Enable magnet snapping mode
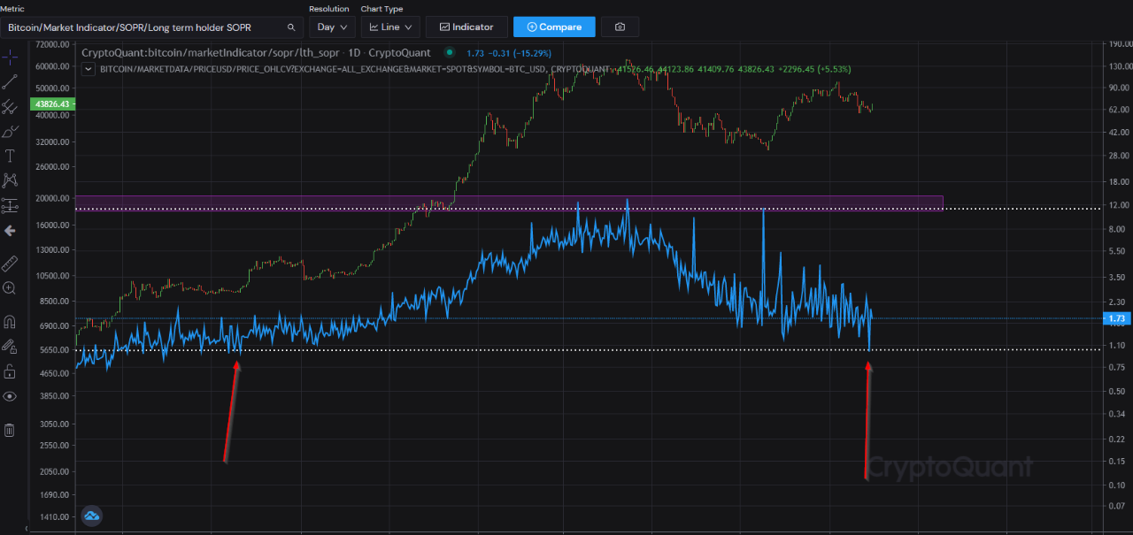 11,321
